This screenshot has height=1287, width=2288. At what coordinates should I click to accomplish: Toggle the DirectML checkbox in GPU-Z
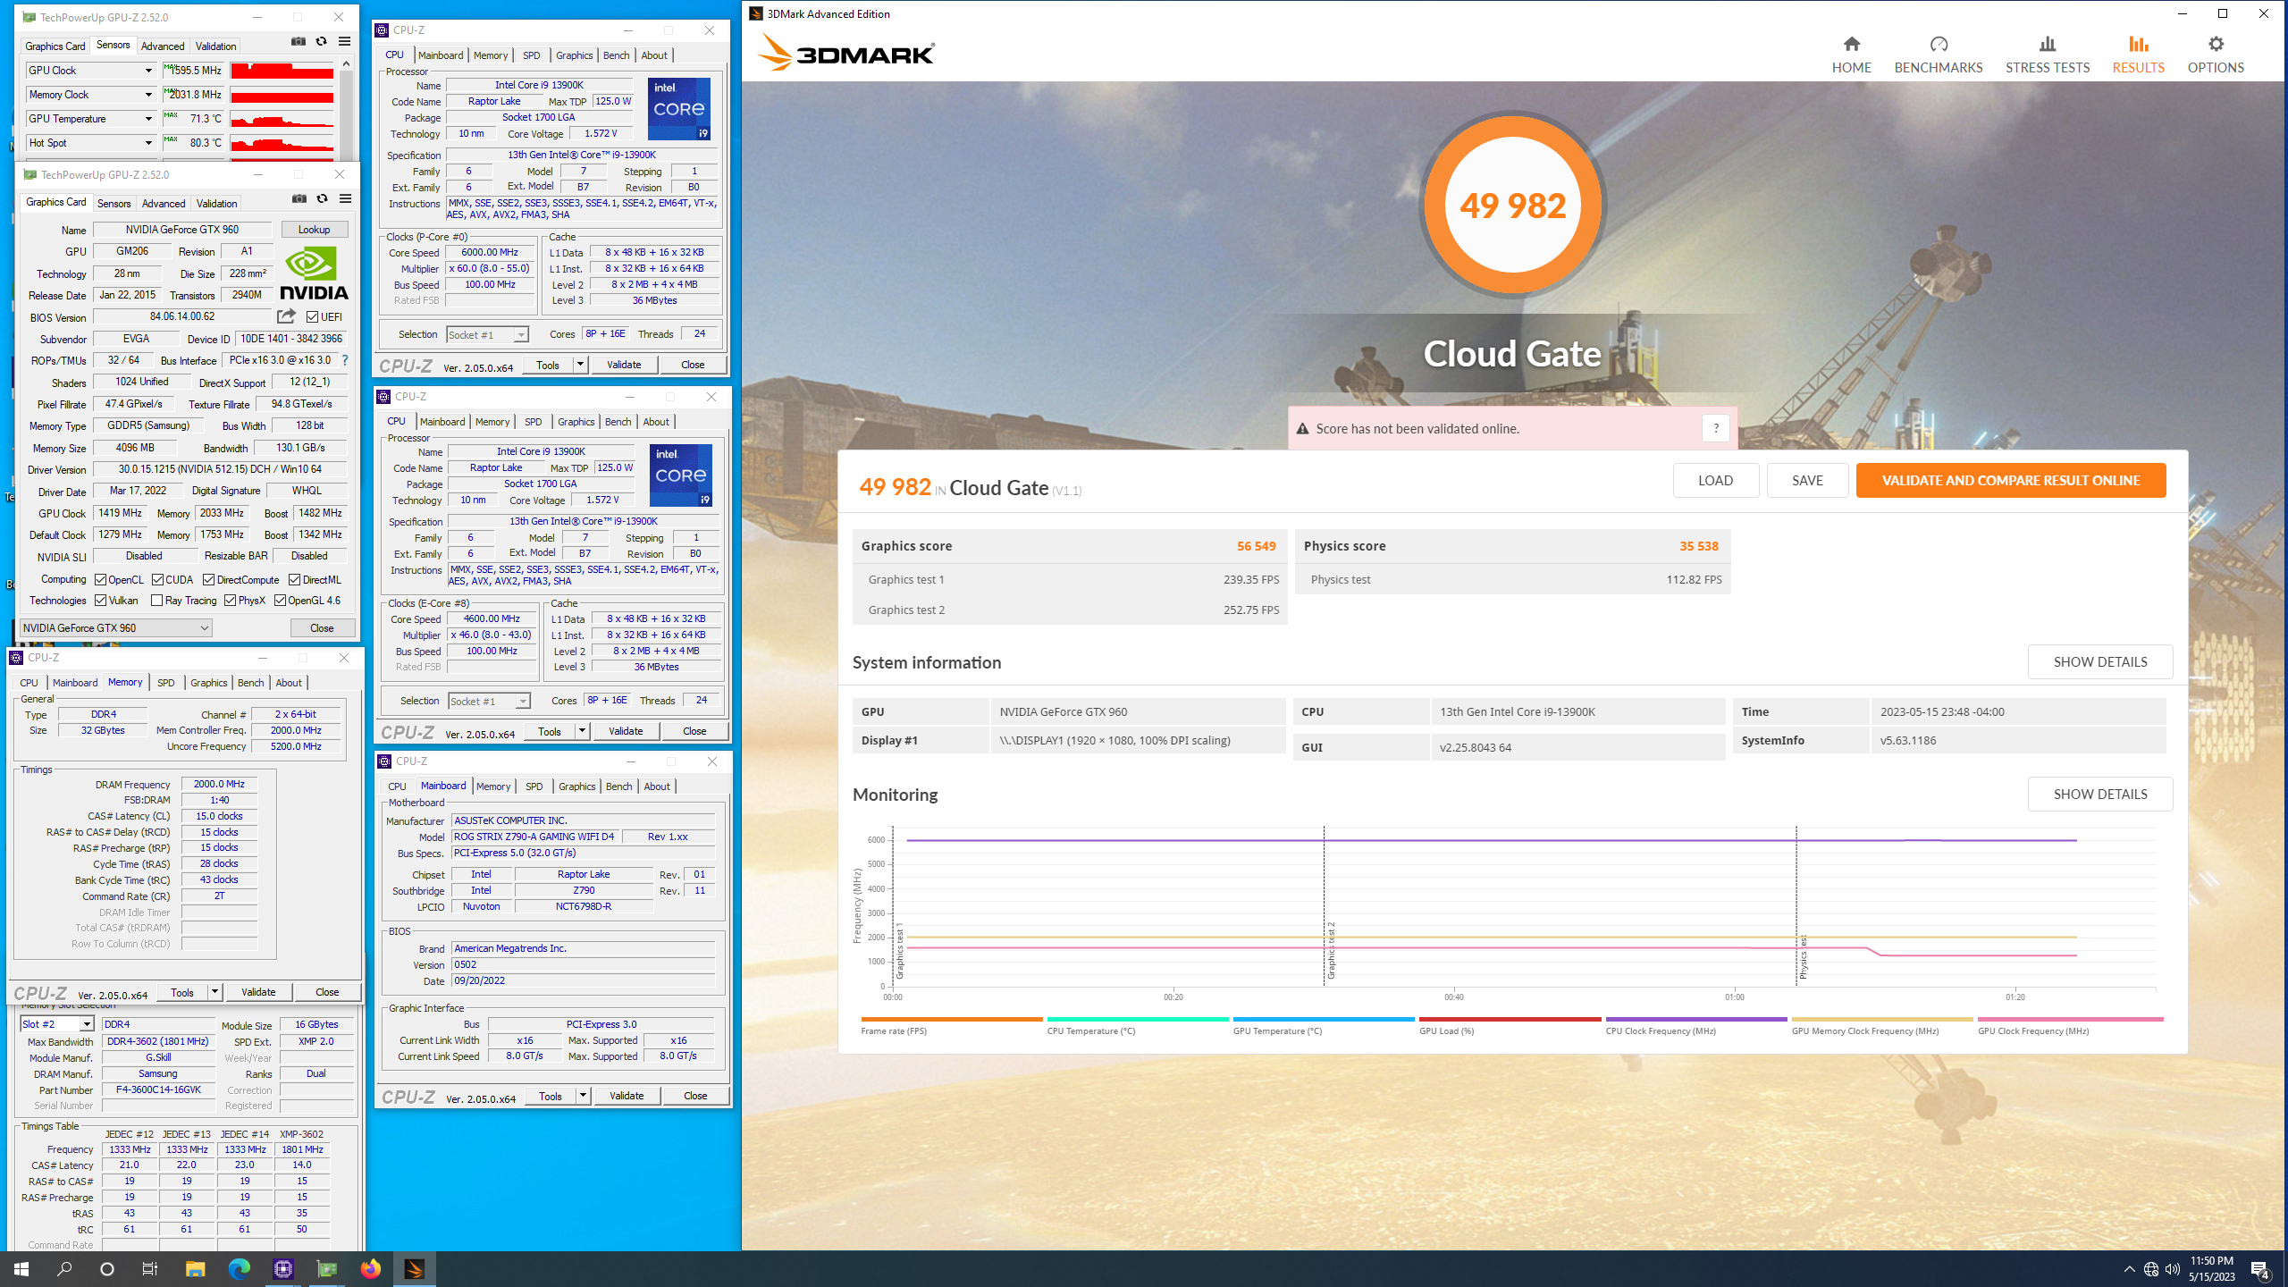[x=294, y=580]
